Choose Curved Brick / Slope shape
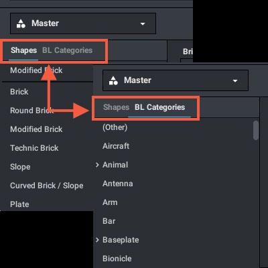Viewport: 268px width, 268px height. pos(47,186)
